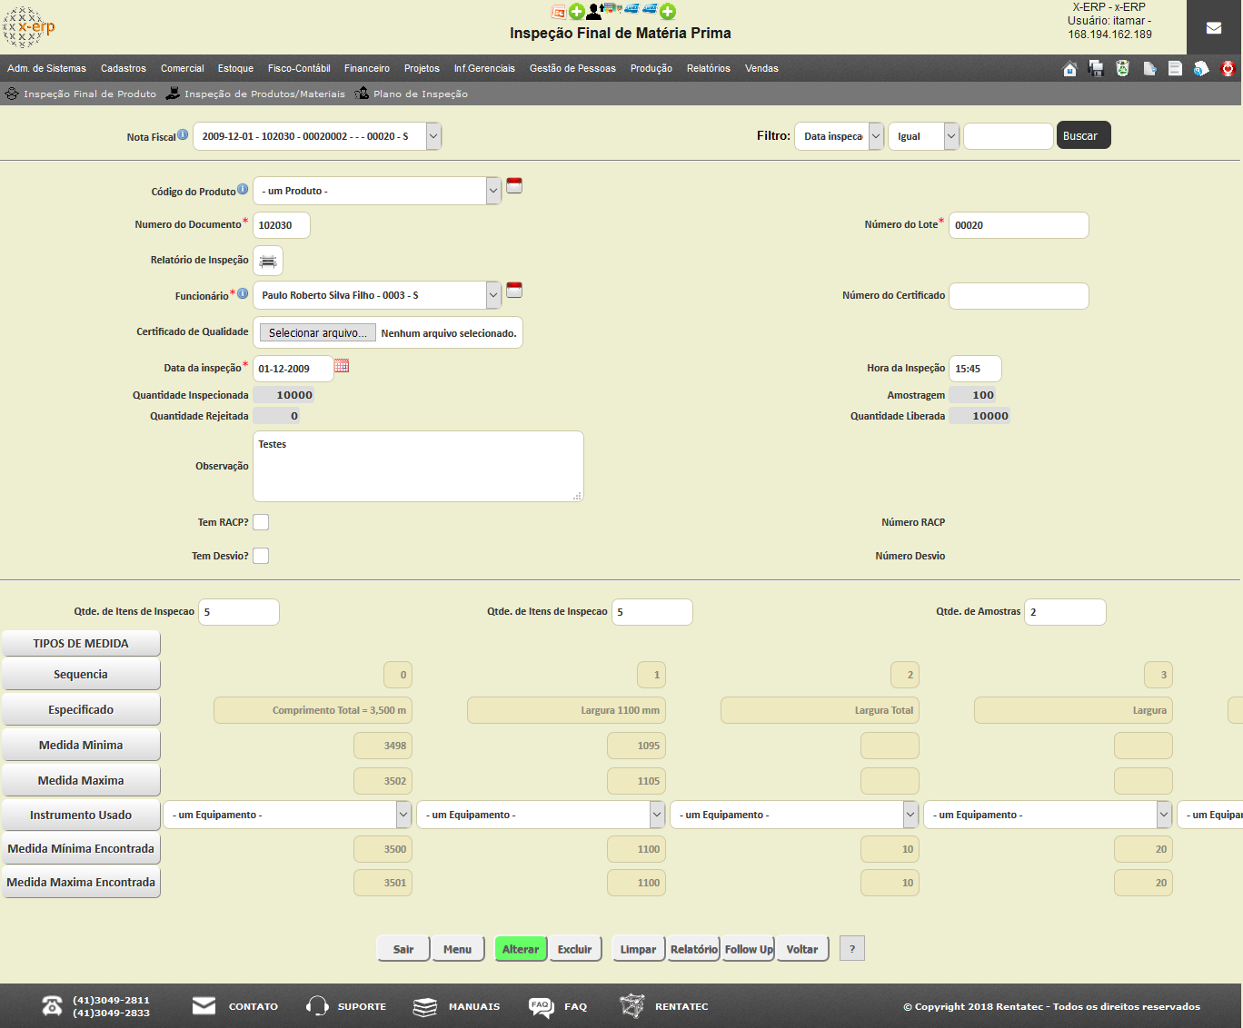This screenshot has height=1028, width=1243.
Task: Click the Observação text area
Action: point(418,466)
